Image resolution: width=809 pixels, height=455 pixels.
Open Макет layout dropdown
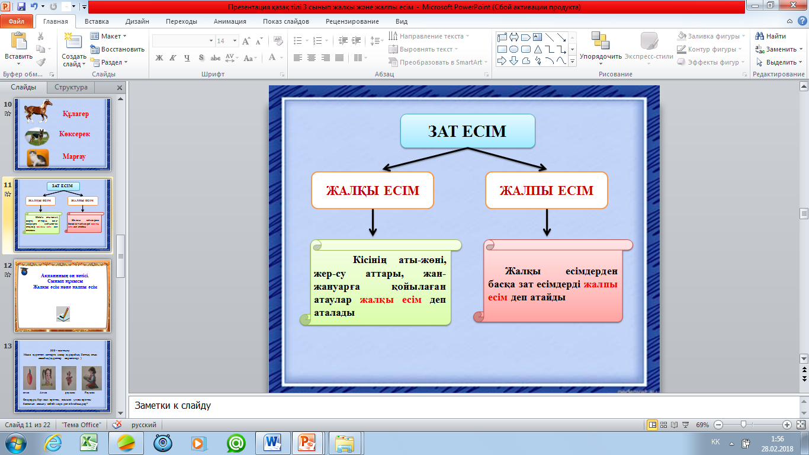[108, 36]
